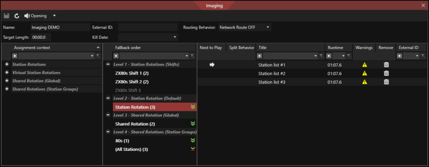
Task: Click chevron icon on (All Stations) row
Action: tap(193, 149)
